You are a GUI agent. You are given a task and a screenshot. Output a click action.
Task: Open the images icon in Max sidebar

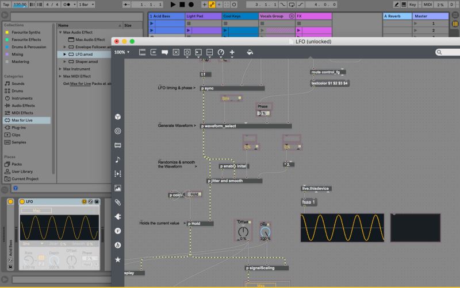click(x=118, y=188)
